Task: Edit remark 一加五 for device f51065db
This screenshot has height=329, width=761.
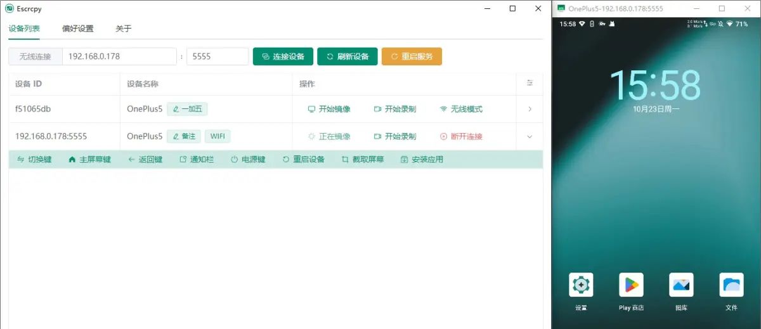Action: (x=187, y=109)
